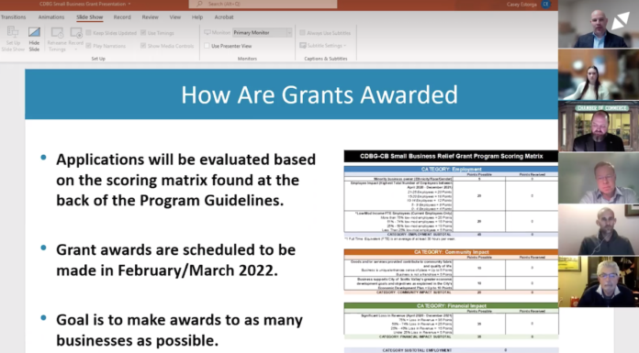Open the Acrobat ribbon tab

tap(224, 17)
